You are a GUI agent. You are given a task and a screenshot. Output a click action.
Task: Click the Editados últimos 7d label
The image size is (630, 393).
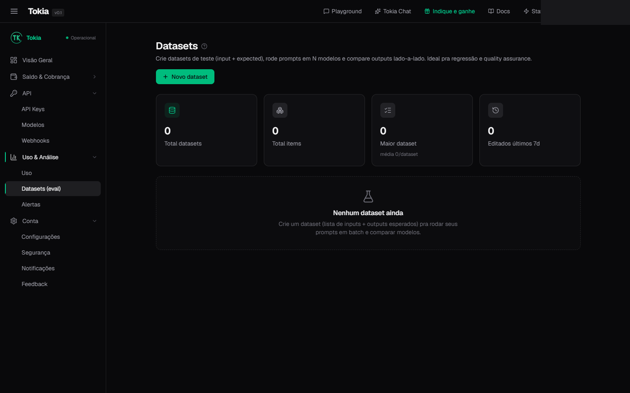pyautogui.click(x=514, y=143)
